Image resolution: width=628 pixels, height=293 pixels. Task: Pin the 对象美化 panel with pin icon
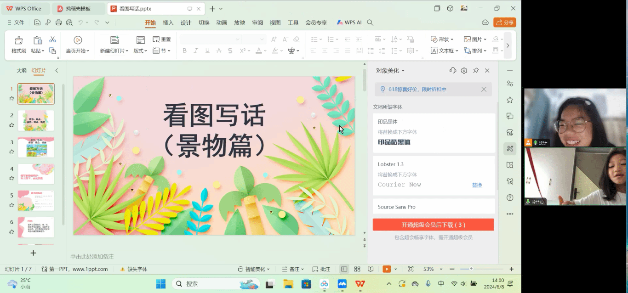point(476,70)
